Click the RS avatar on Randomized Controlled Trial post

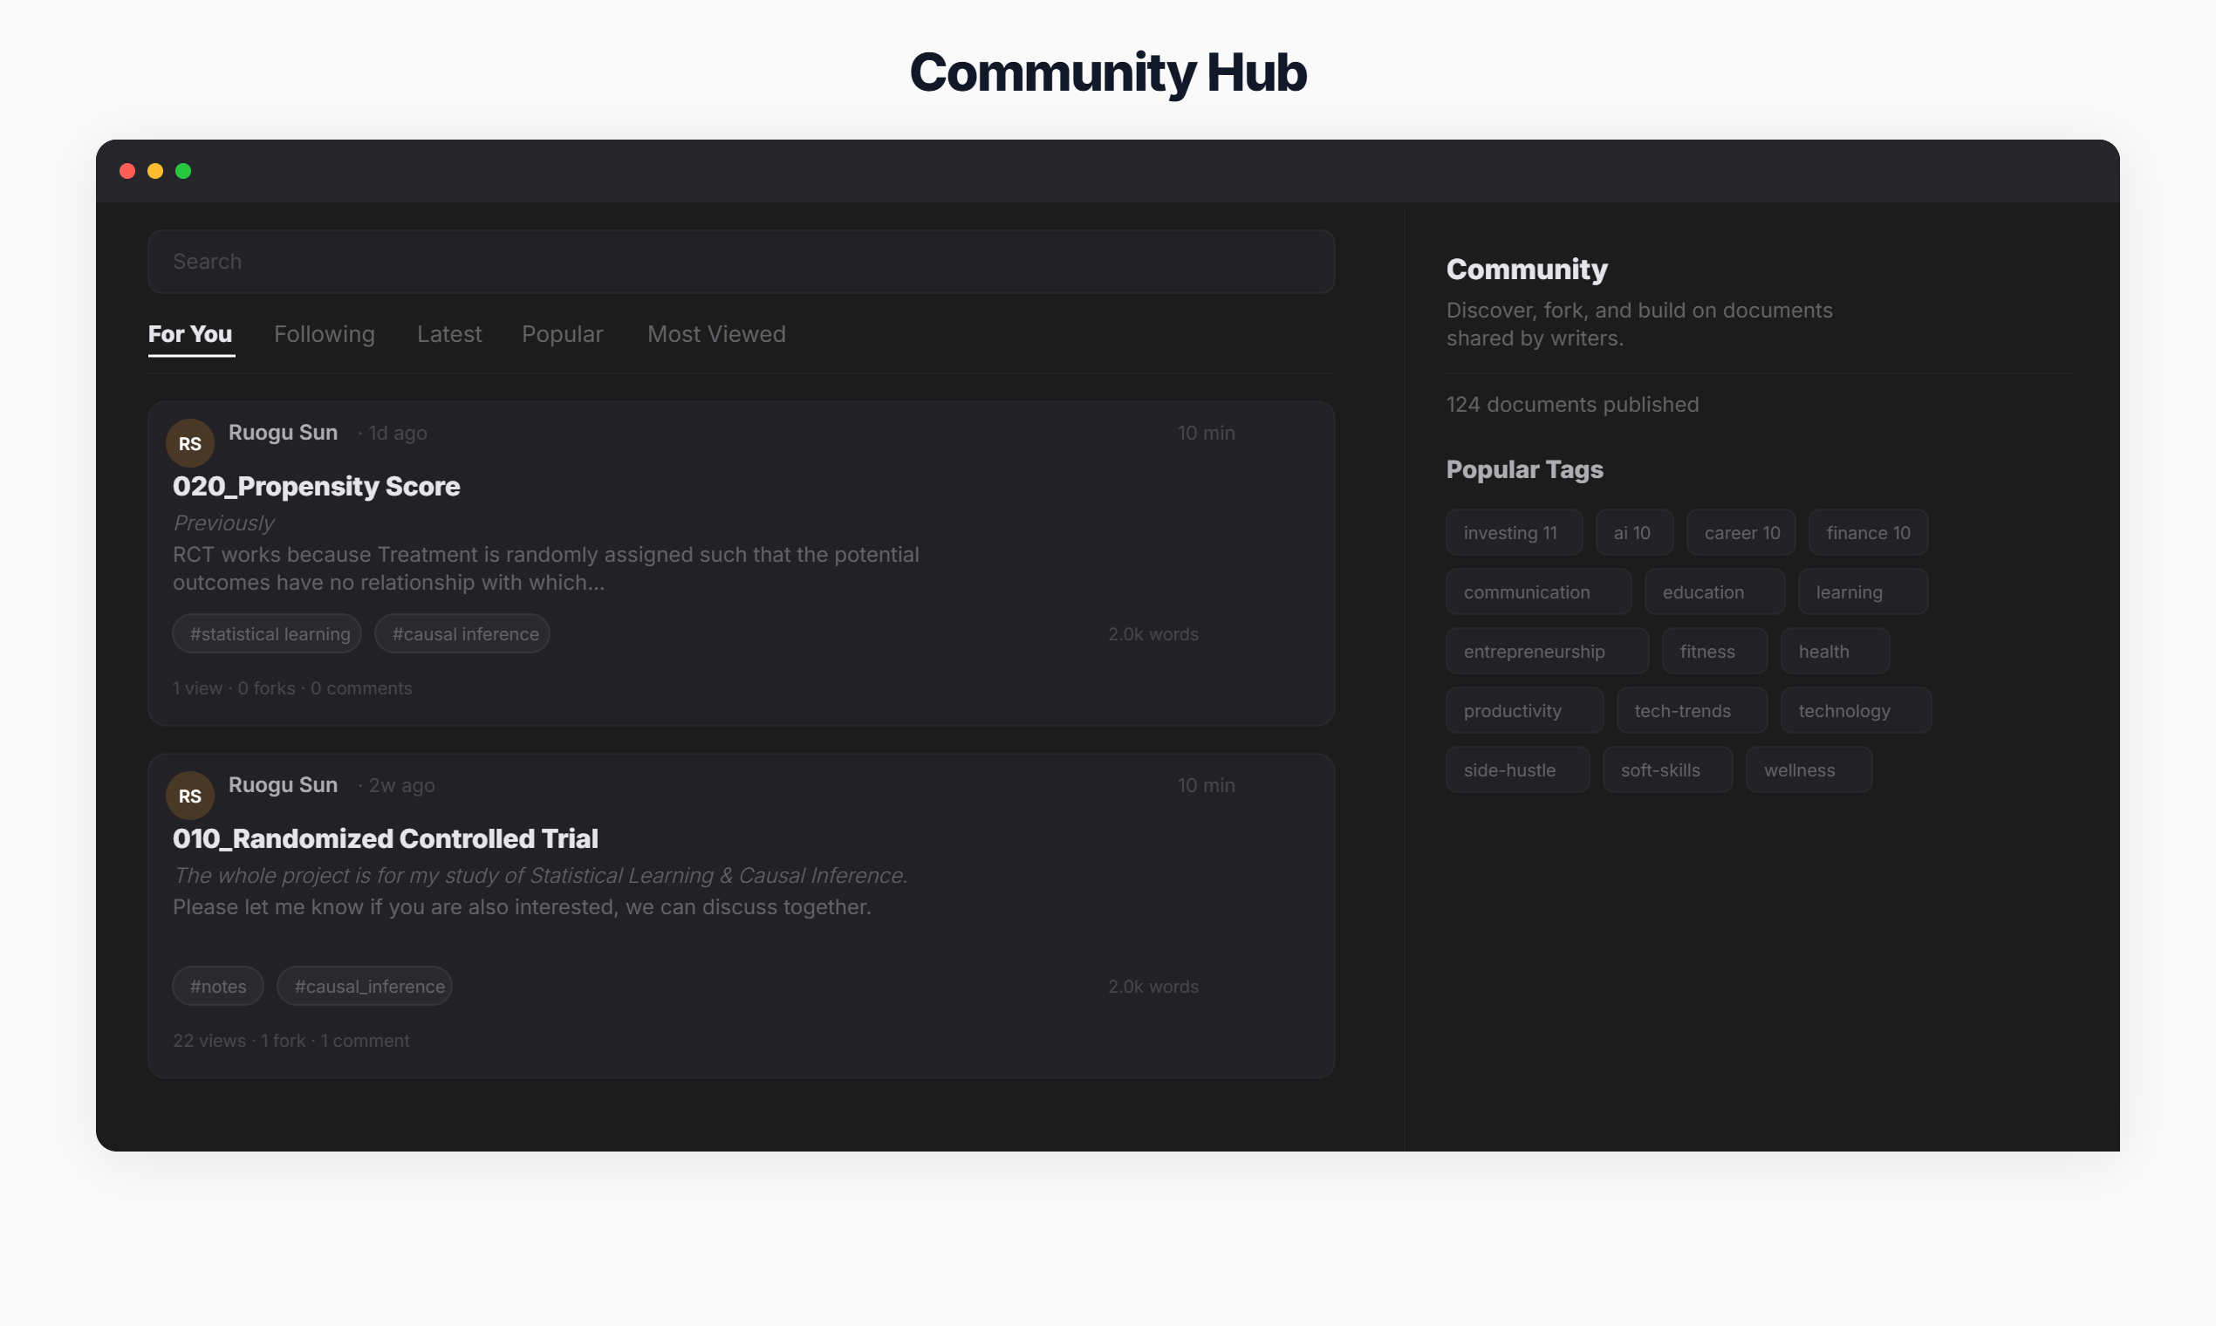(x=189, y=796)
